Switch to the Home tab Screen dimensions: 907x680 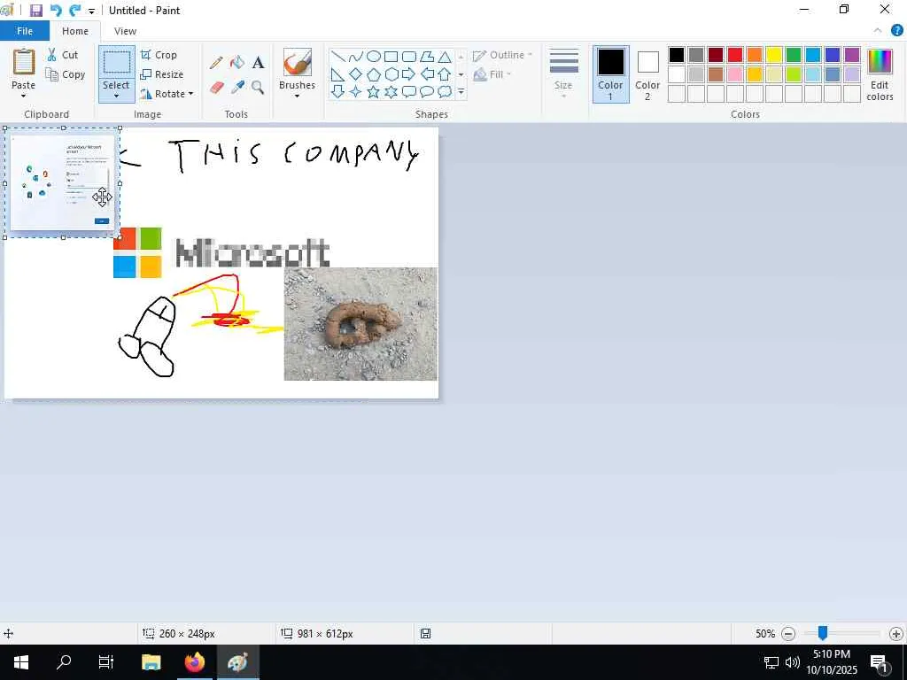click(x=75, y=31)
